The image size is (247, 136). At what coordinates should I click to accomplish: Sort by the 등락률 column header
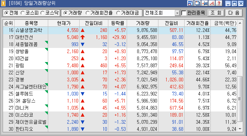click(117, 23)
